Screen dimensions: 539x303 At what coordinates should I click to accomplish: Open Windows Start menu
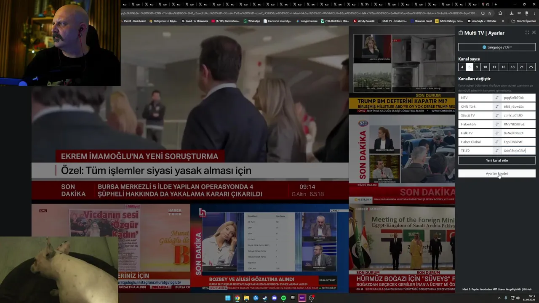(x=228, y=298)
